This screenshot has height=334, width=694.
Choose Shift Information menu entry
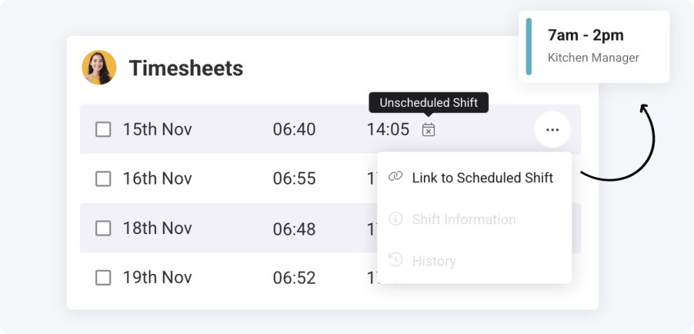pyautogui.click(x=474, y=219)
